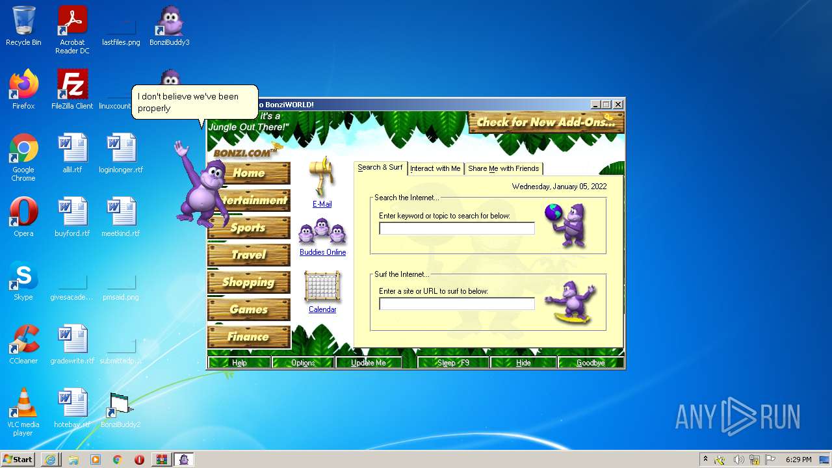Click the BonziBuddy taskbar button
The image size is (832, 468).
[x=185, y=460]
